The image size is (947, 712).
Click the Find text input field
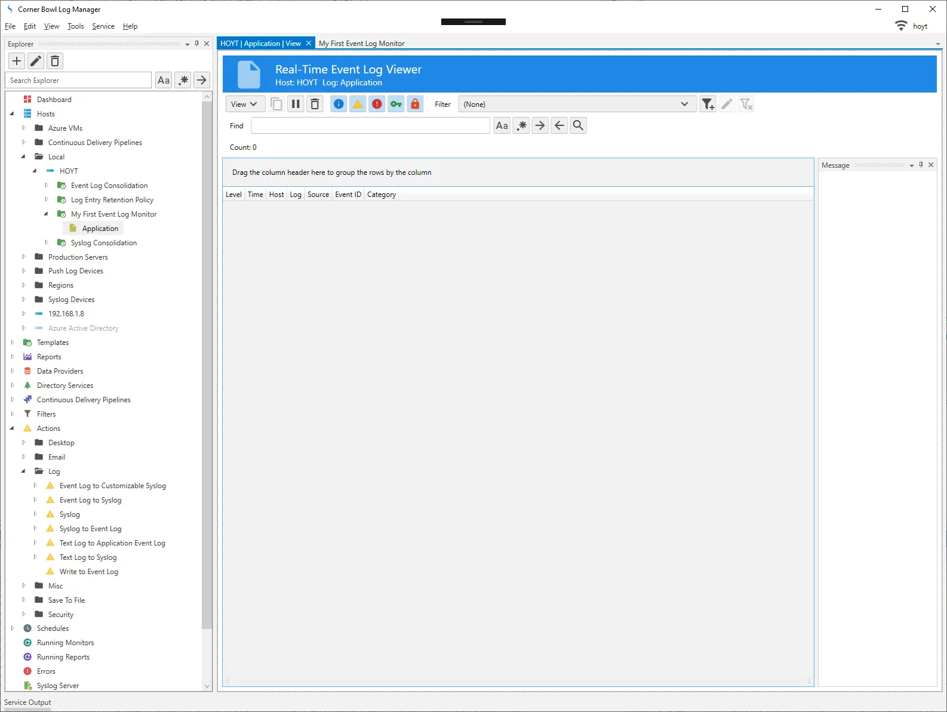click(x=370, y=125)
